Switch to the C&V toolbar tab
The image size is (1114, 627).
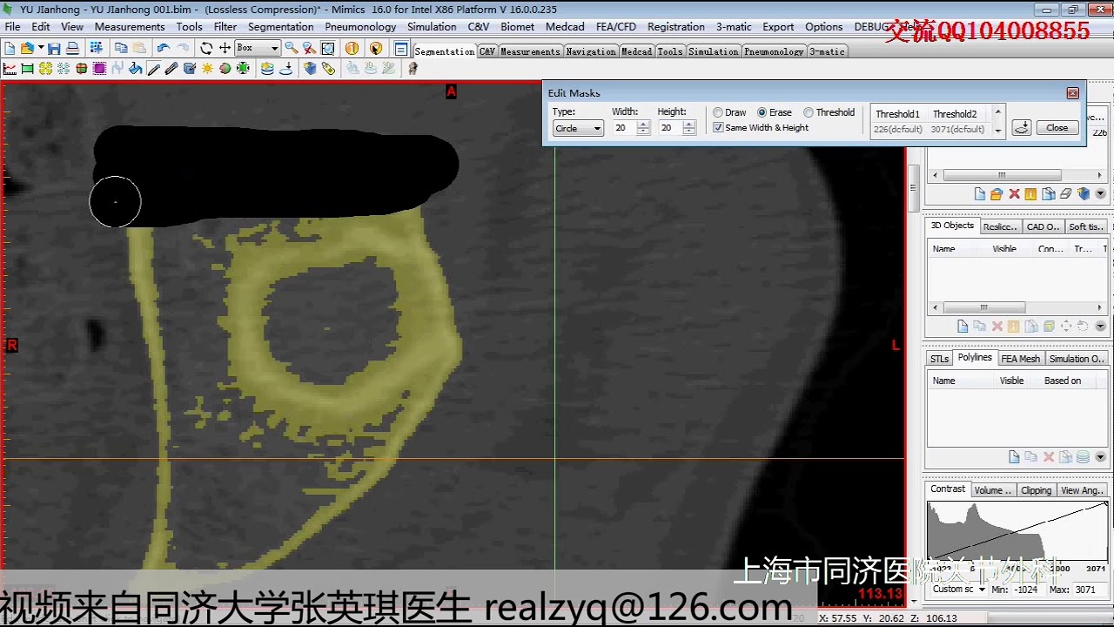click(487, 51)
